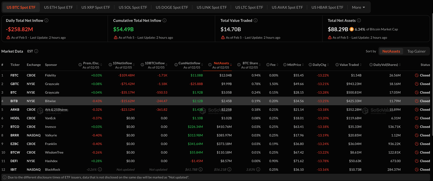
Task: Click info icon next to Total Net Assets
Action: tap(359, 21)
